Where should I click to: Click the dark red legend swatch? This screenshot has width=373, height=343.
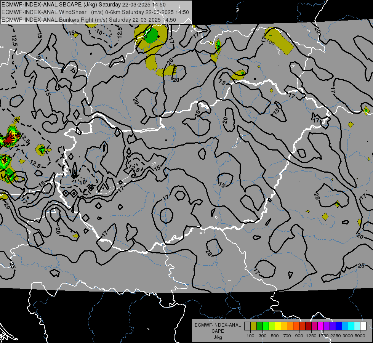click(308, 326)
